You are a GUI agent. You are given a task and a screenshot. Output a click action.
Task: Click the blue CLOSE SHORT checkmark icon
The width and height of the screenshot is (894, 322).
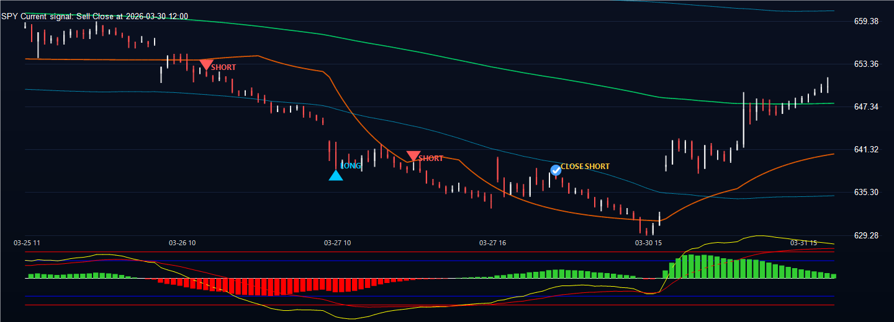556,170
